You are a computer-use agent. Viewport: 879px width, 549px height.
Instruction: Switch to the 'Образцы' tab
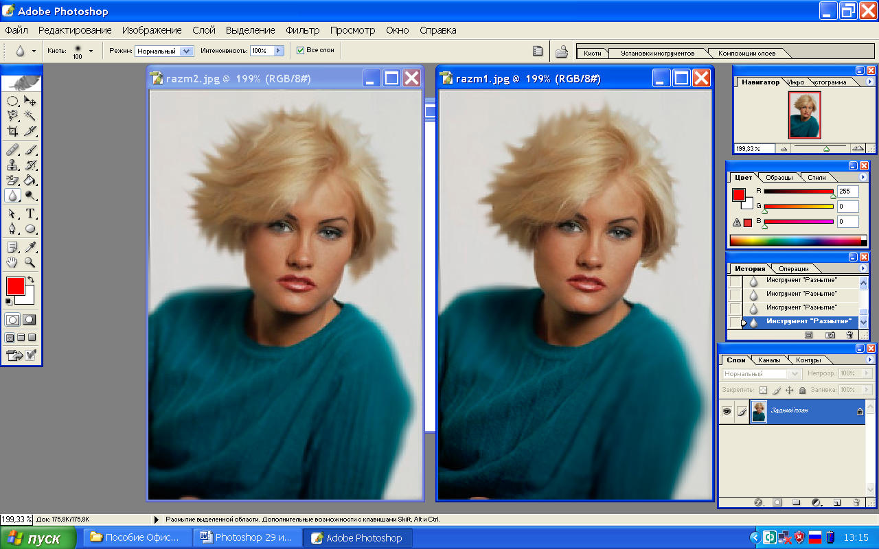coord(779,178)
